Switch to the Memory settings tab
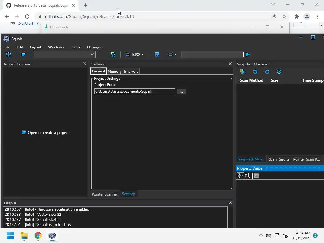 click(115, 72)
